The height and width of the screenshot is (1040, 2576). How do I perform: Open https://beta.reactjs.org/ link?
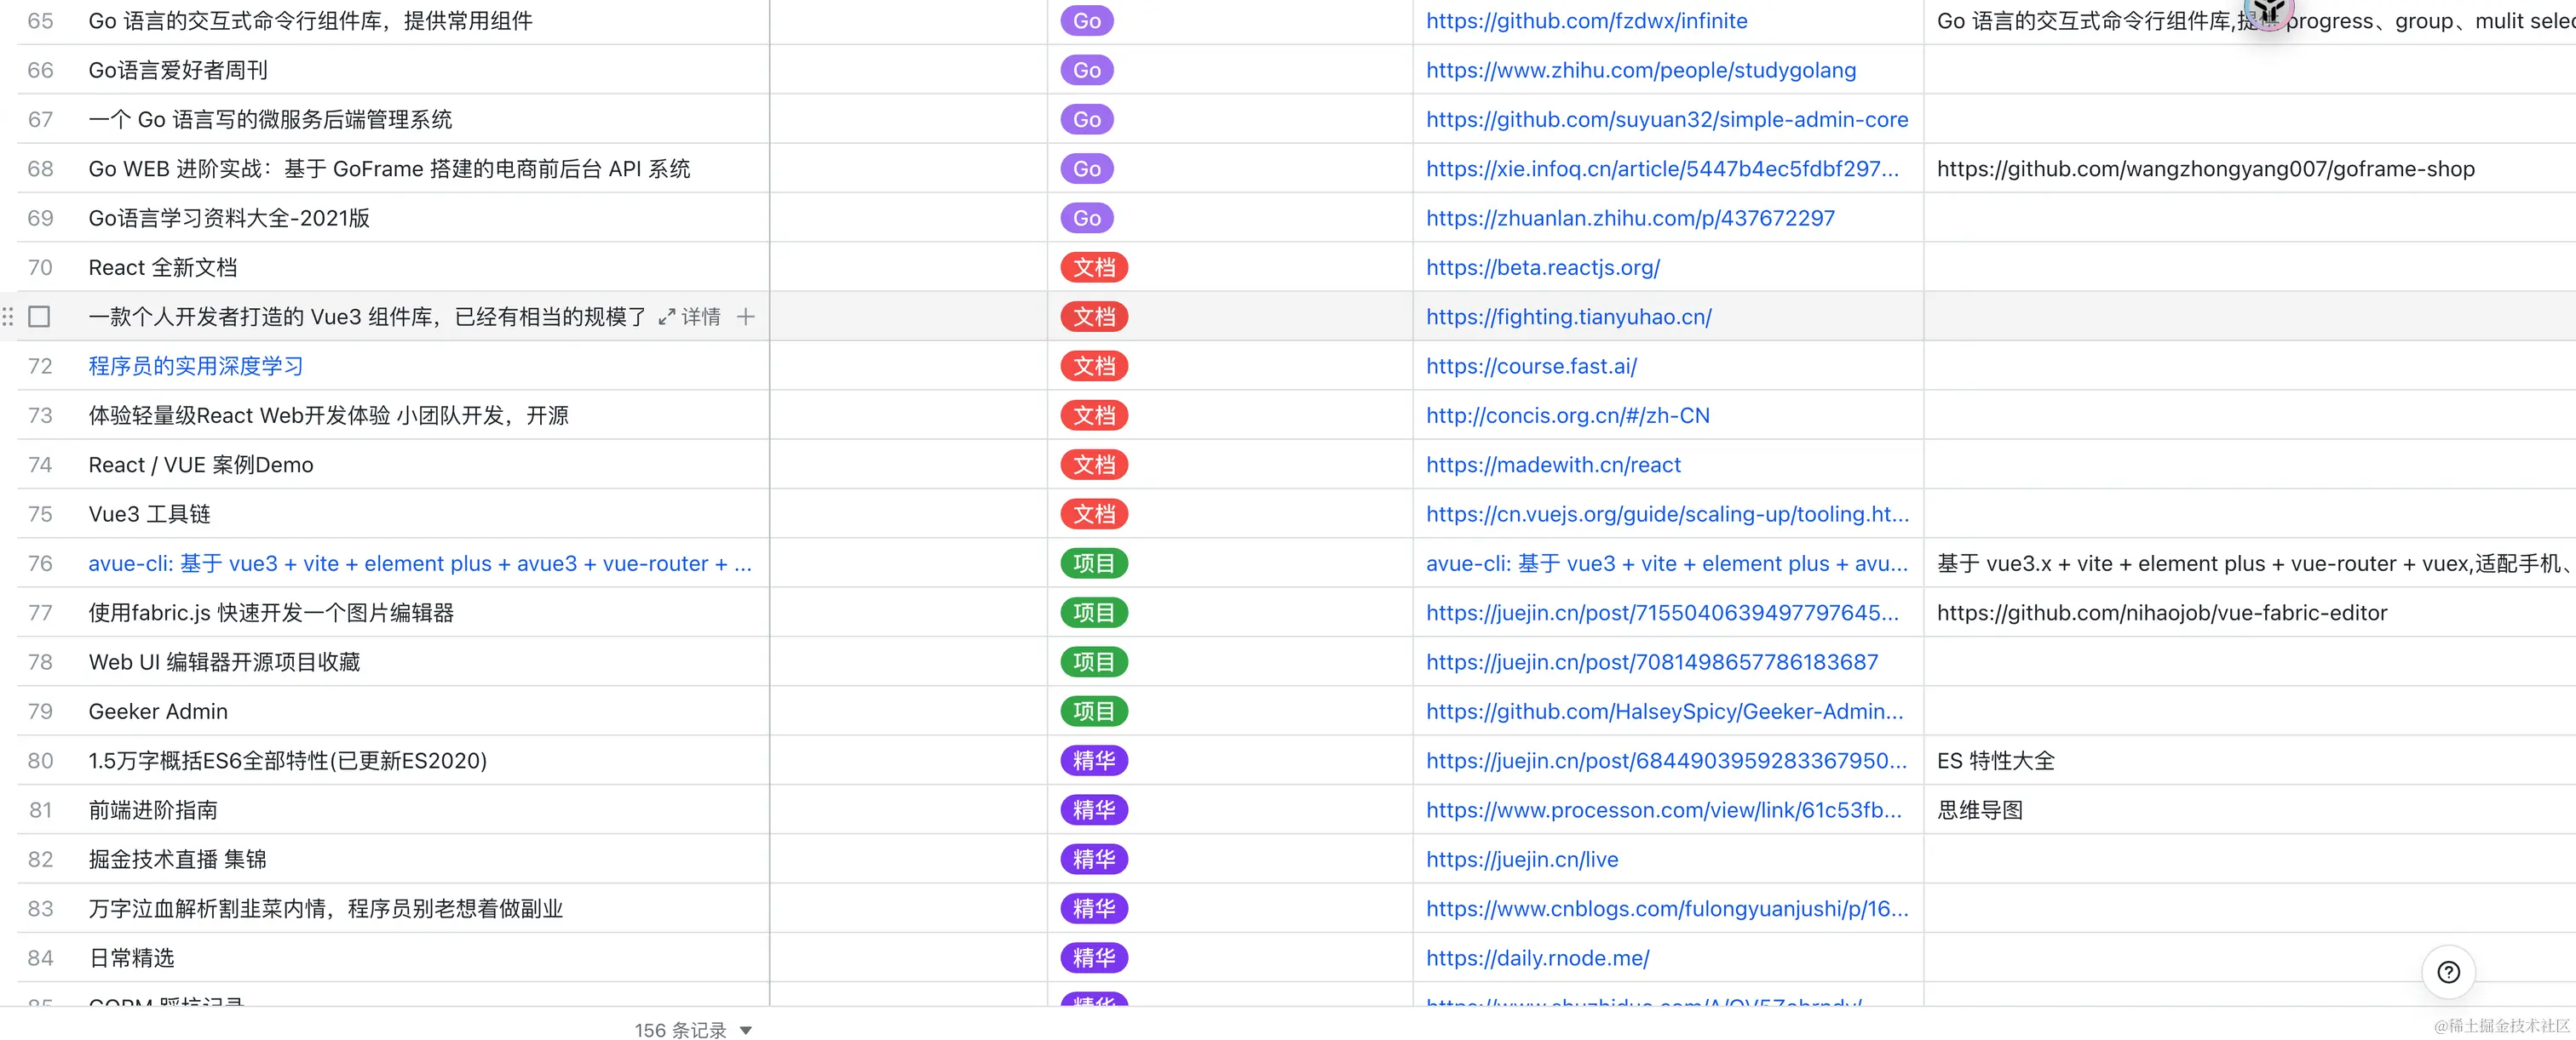pos(1542,268)
